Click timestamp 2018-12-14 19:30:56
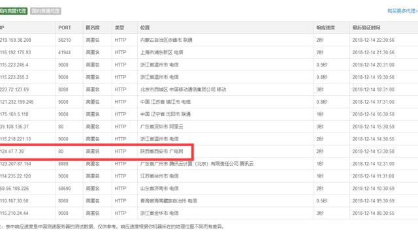 tap(373, 77)
